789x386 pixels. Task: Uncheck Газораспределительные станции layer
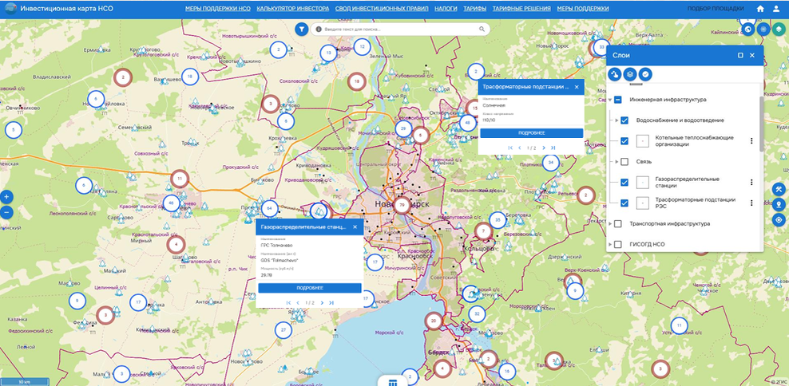[x=624, y=183]
